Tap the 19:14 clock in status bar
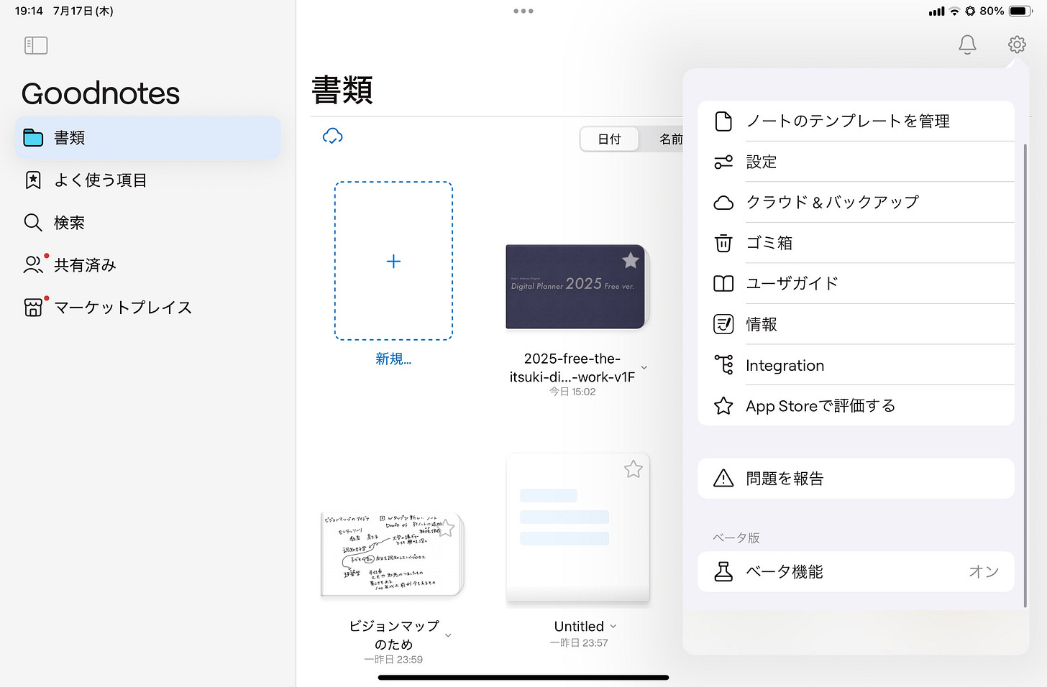The width and height of the screenshot is (1047, 687). click(29, 11)
